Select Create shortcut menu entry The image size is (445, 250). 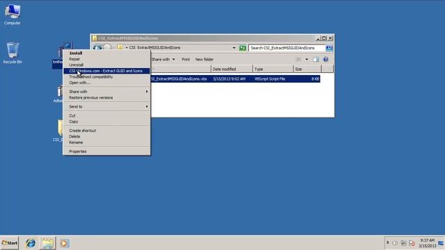click(x=106, y=131)
